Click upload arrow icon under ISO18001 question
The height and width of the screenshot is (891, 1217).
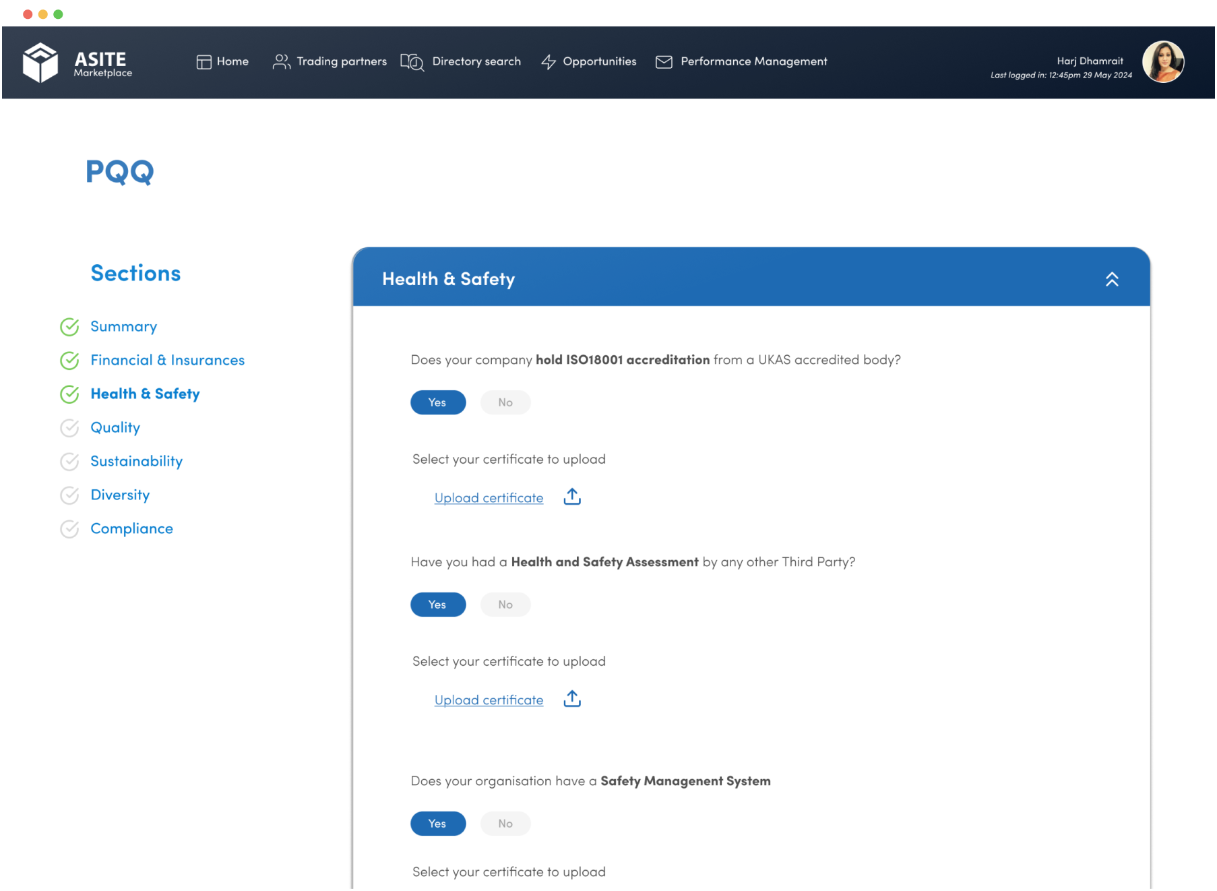pyautogui.click(x=572, y=497)
